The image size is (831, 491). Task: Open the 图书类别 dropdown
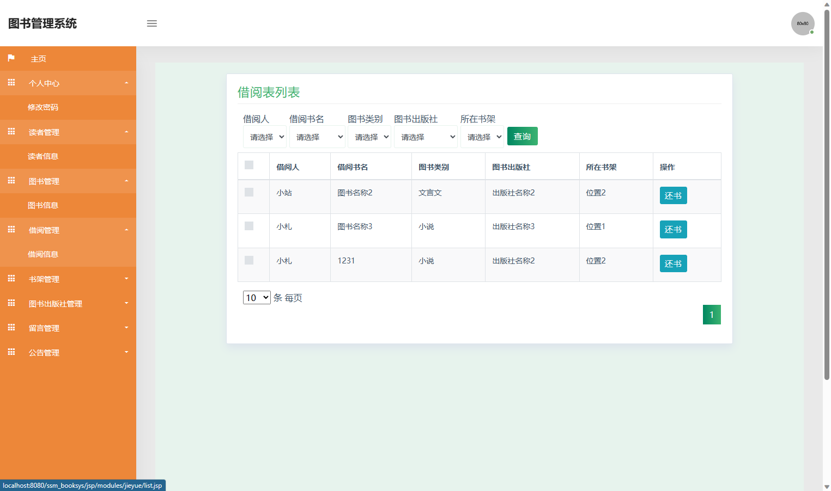pos(369,136)
